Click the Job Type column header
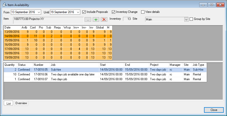This screenshot has width=227, height=116. click(199, 65)
